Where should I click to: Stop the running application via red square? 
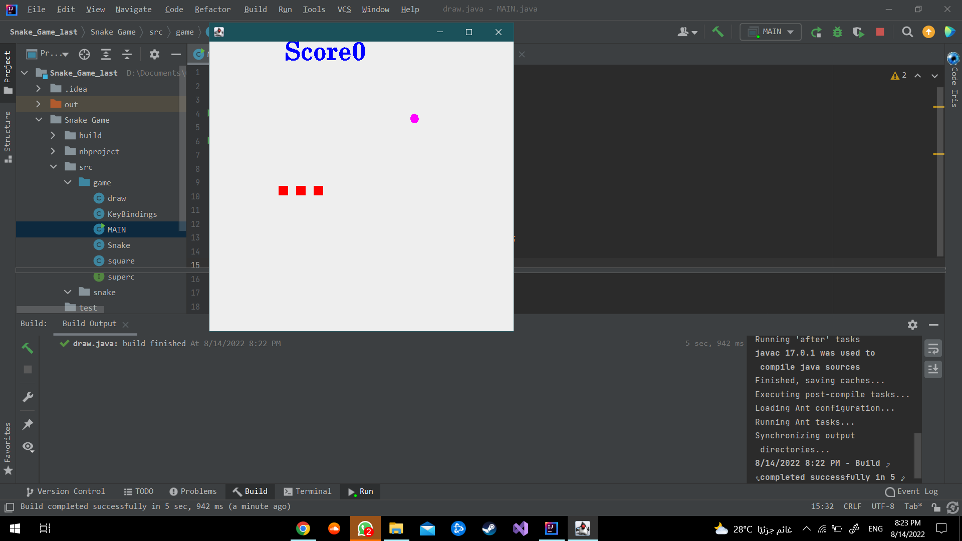point(880,32)
